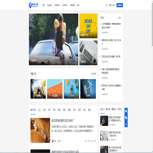The image size is (153, 153).
Task: Open the first article headline link
Action: click(x=63, y=121)
